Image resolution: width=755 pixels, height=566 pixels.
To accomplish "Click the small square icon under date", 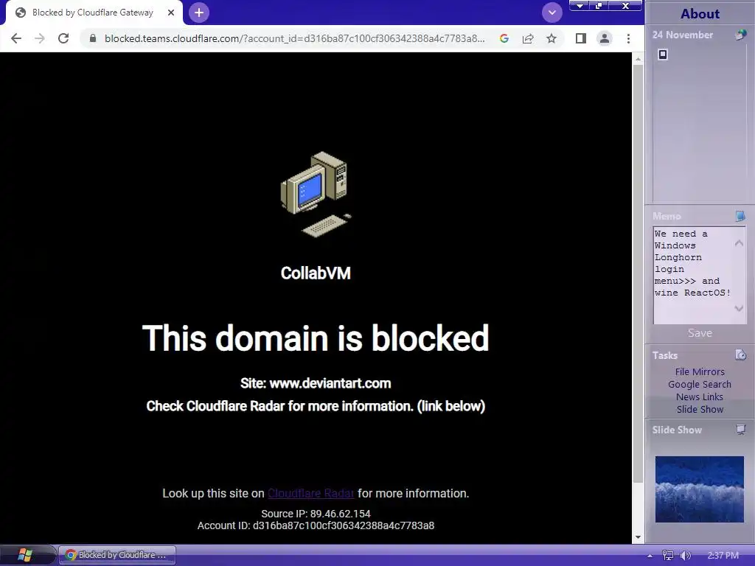I will (663, 55).
